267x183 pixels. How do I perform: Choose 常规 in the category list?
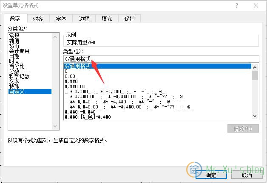pyautogui.click(x=14, y=36)
